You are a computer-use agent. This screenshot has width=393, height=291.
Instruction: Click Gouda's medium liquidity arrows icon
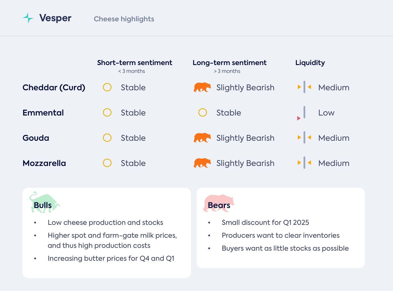304,138
